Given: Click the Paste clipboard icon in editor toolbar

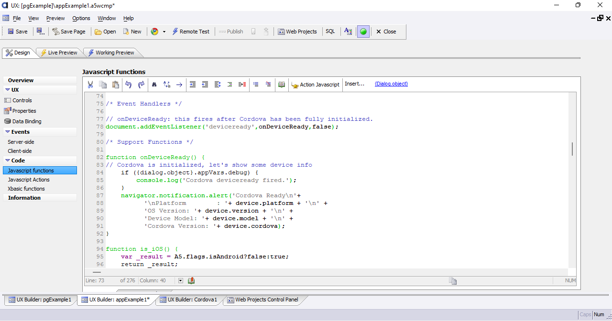Looking at the screenshot, I should [x=115, y=85].
